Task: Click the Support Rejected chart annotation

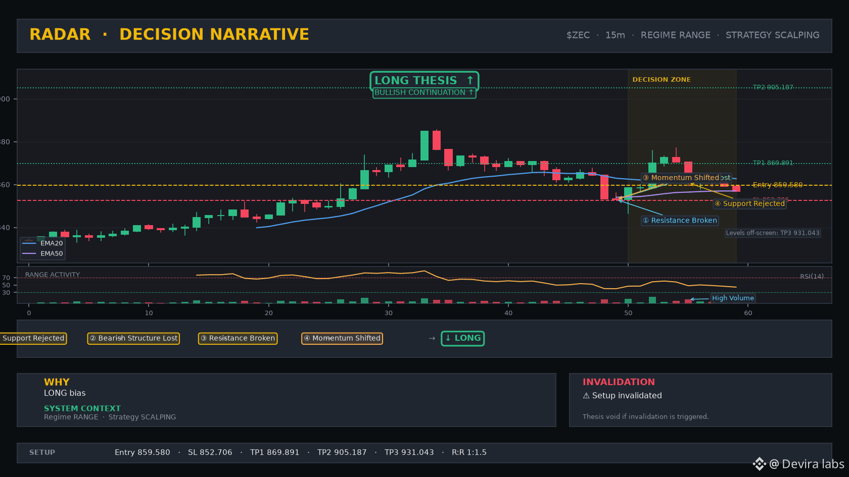Action: point(750,203)
